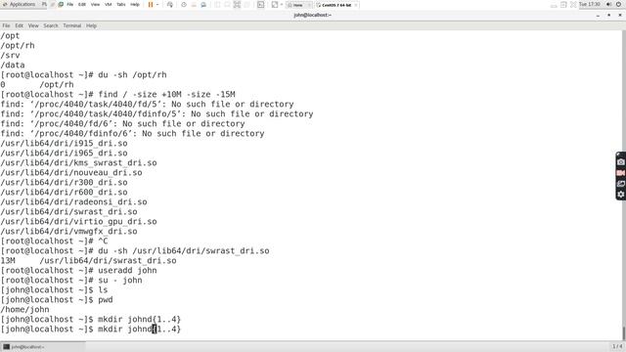Screen dimensions: 626x352
Task: Open the Terminal menu in menubar
Action: [x=71, y=25]
